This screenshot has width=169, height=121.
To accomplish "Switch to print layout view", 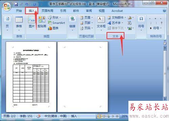I will [x=99, y=116].
